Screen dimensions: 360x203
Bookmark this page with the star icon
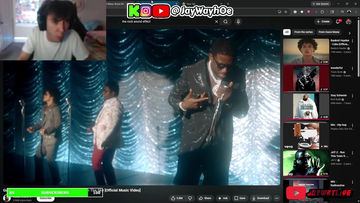(286, 12)
